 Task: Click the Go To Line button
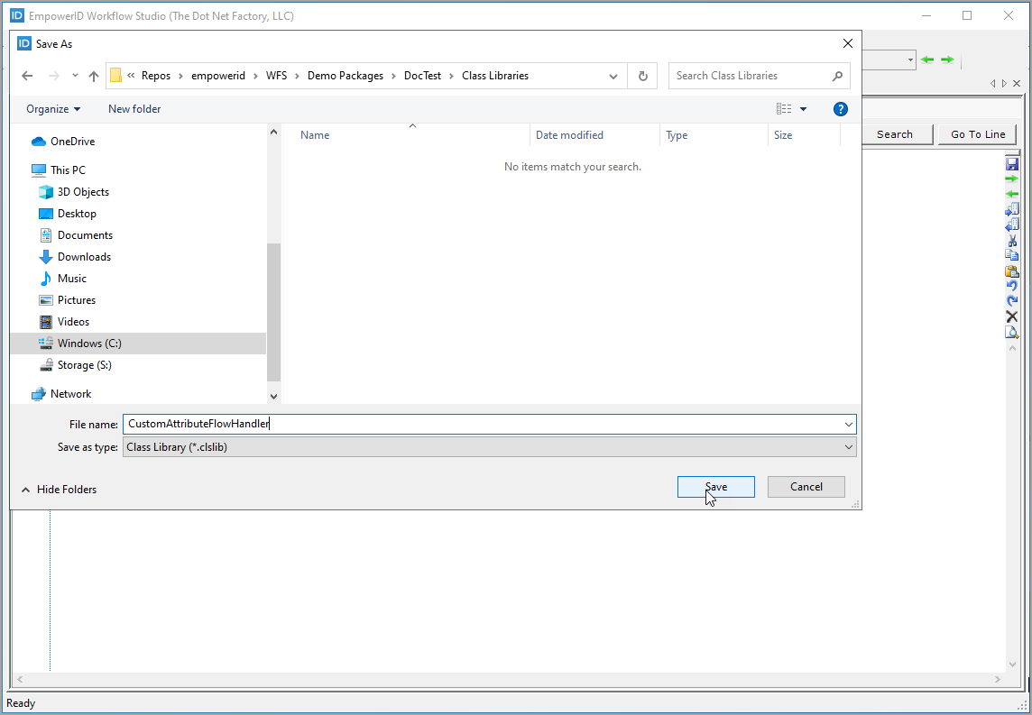[977, 134]
